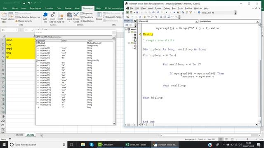Image resolution: width=264 pixels, height=148 pixels.
Task: Collapse the myarray2 node in Locals
Action: [37, 60]
